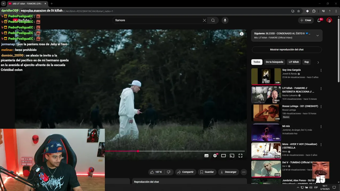
Task: Seek using the video progress bar
Action: point(175,151)
